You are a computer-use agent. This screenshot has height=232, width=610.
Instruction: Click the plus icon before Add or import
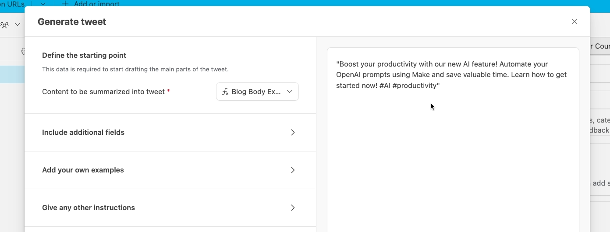pyautogui.click(x=65, y=4)
